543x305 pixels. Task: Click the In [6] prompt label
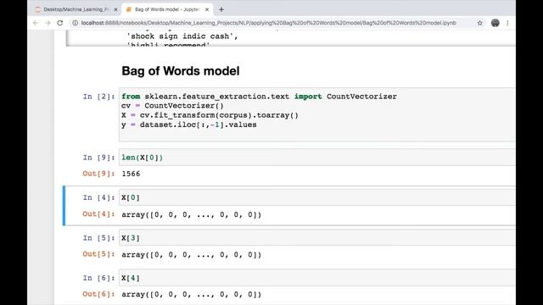pos(98,278)
